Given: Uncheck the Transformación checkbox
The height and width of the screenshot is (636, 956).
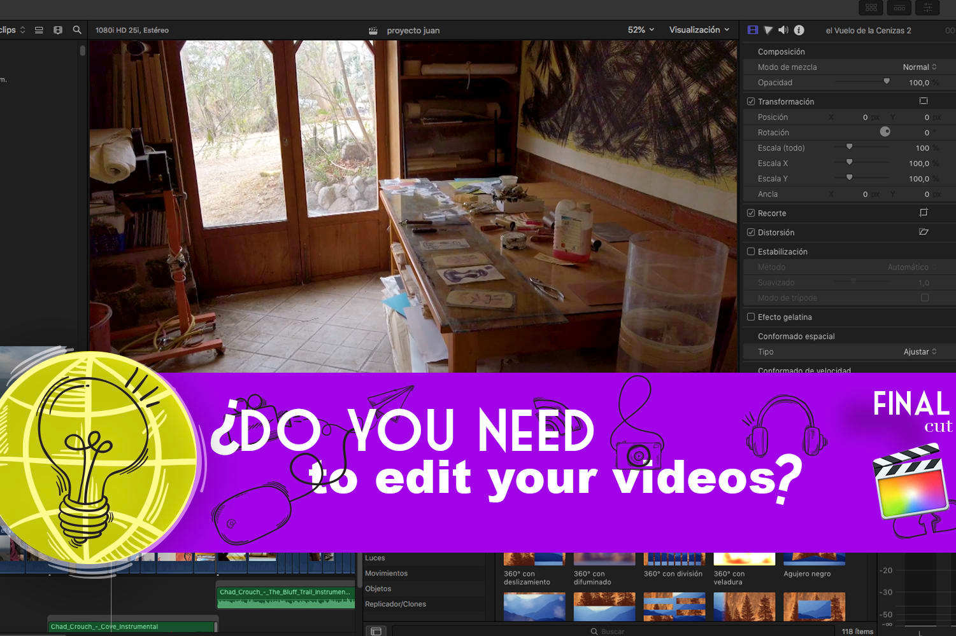Looking at the screenshot, I should [x=751, y=102].
